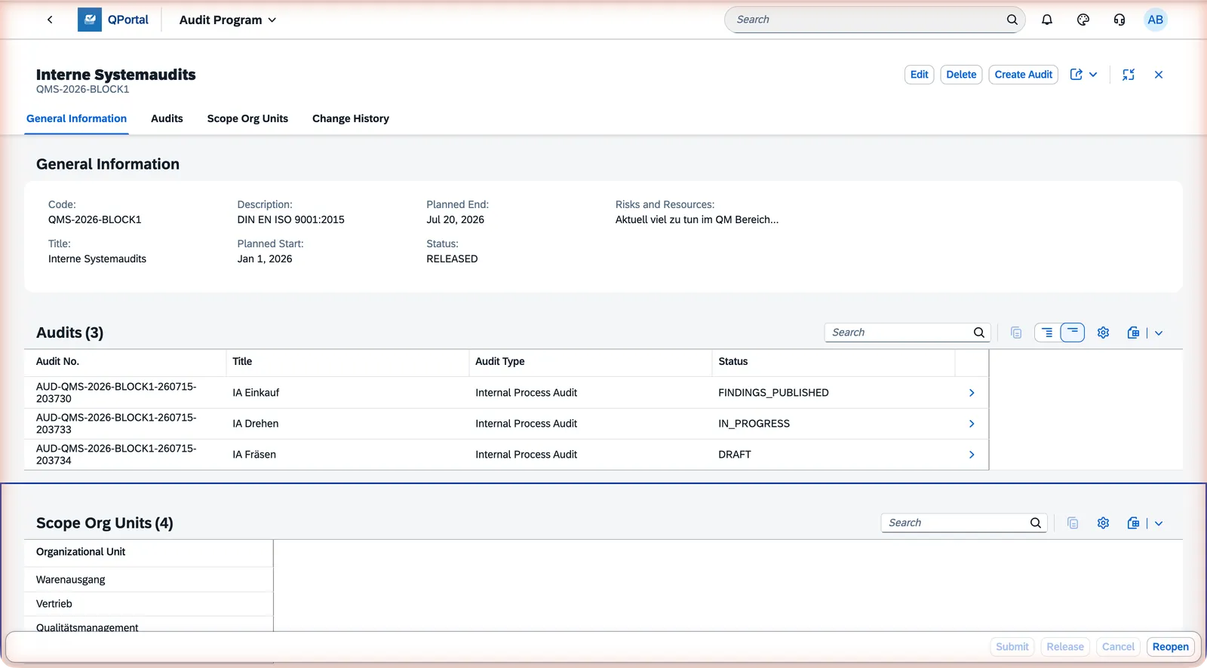Screen dimensions: 1207x668
Task: Export the Audits table to spreadsheet
Action: click(x=1133, y=332)
